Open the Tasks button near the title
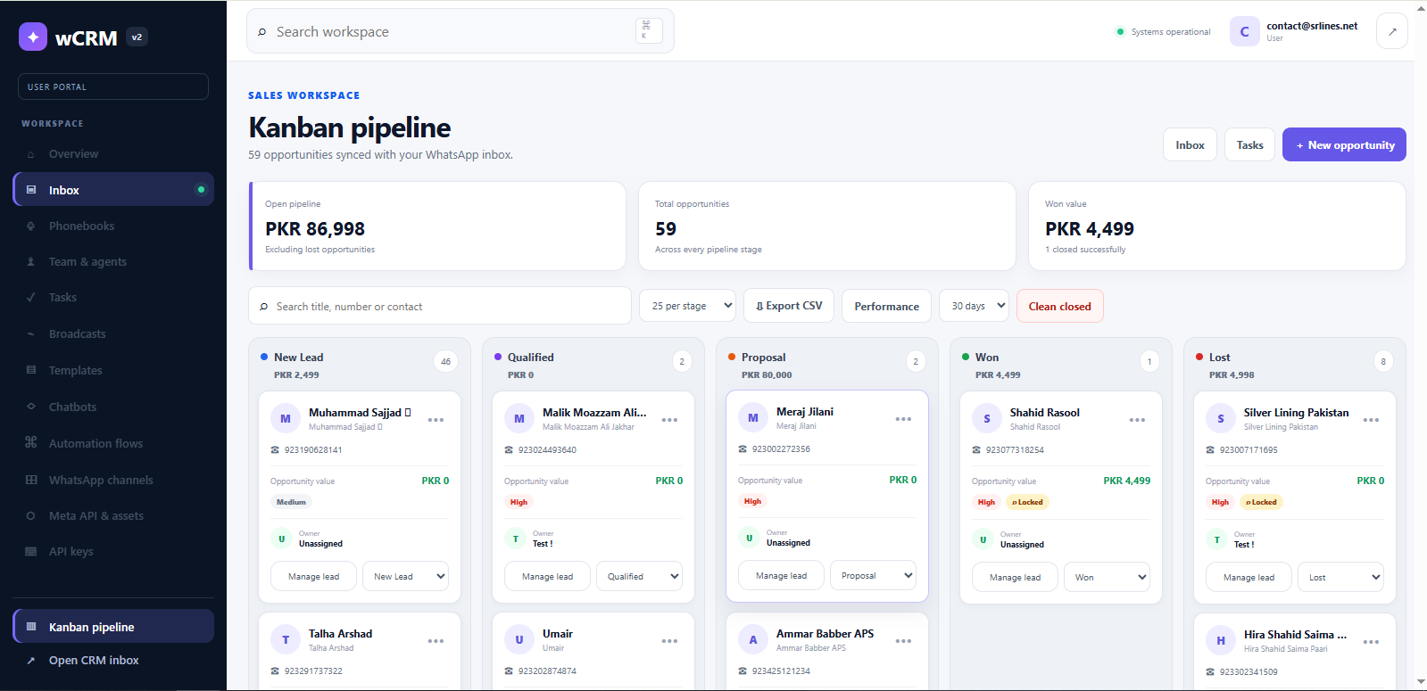The height and width of the screenshot is (691, 1427). tap(1249, 144)
